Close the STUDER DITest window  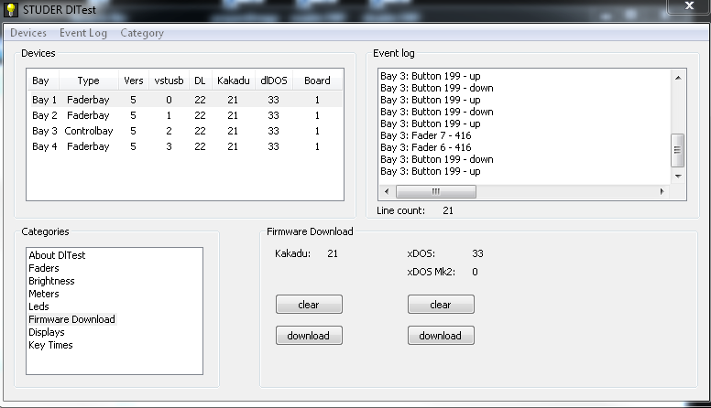(x=689, y=5)
